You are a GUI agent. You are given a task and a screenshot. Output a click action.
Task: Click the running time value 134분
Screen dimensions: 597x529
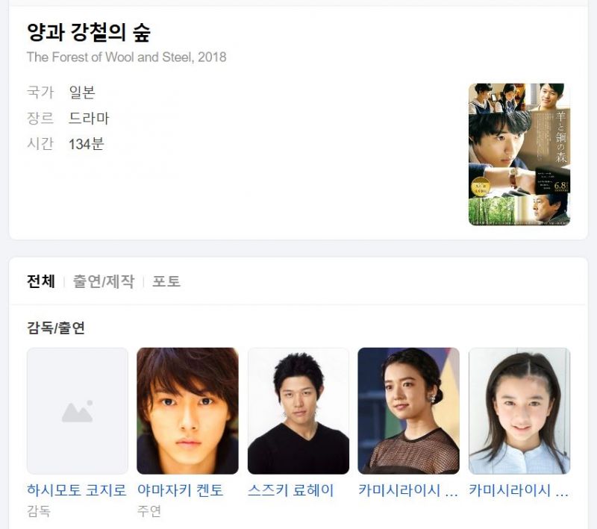[87, 144]
